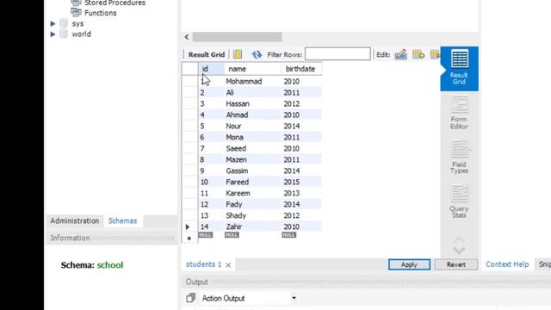The width and height of the screenshot is (551, 310).
Task: Expand the world schema
Action: tap(53, 34)
